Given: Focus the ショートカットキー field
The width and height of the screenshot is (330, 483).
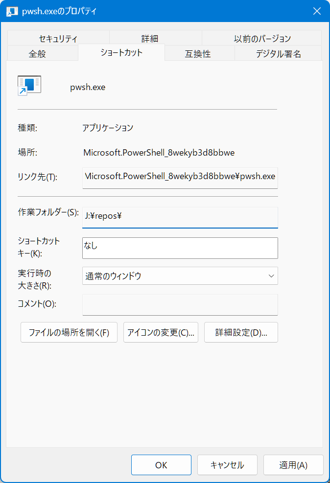Looking at the screenshot, I should (180, 248).
